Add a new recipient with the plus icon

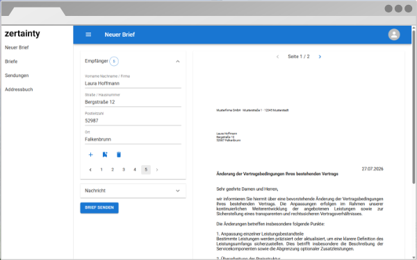(x=90, y=155)
